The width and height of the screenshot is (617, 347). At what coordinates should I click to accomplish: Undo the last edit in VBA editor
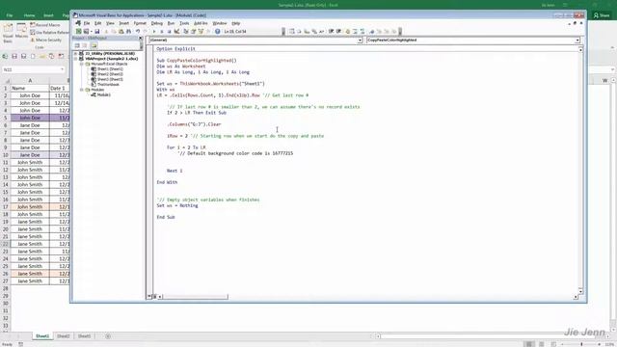pyautogui.click(x=138, y=32)
